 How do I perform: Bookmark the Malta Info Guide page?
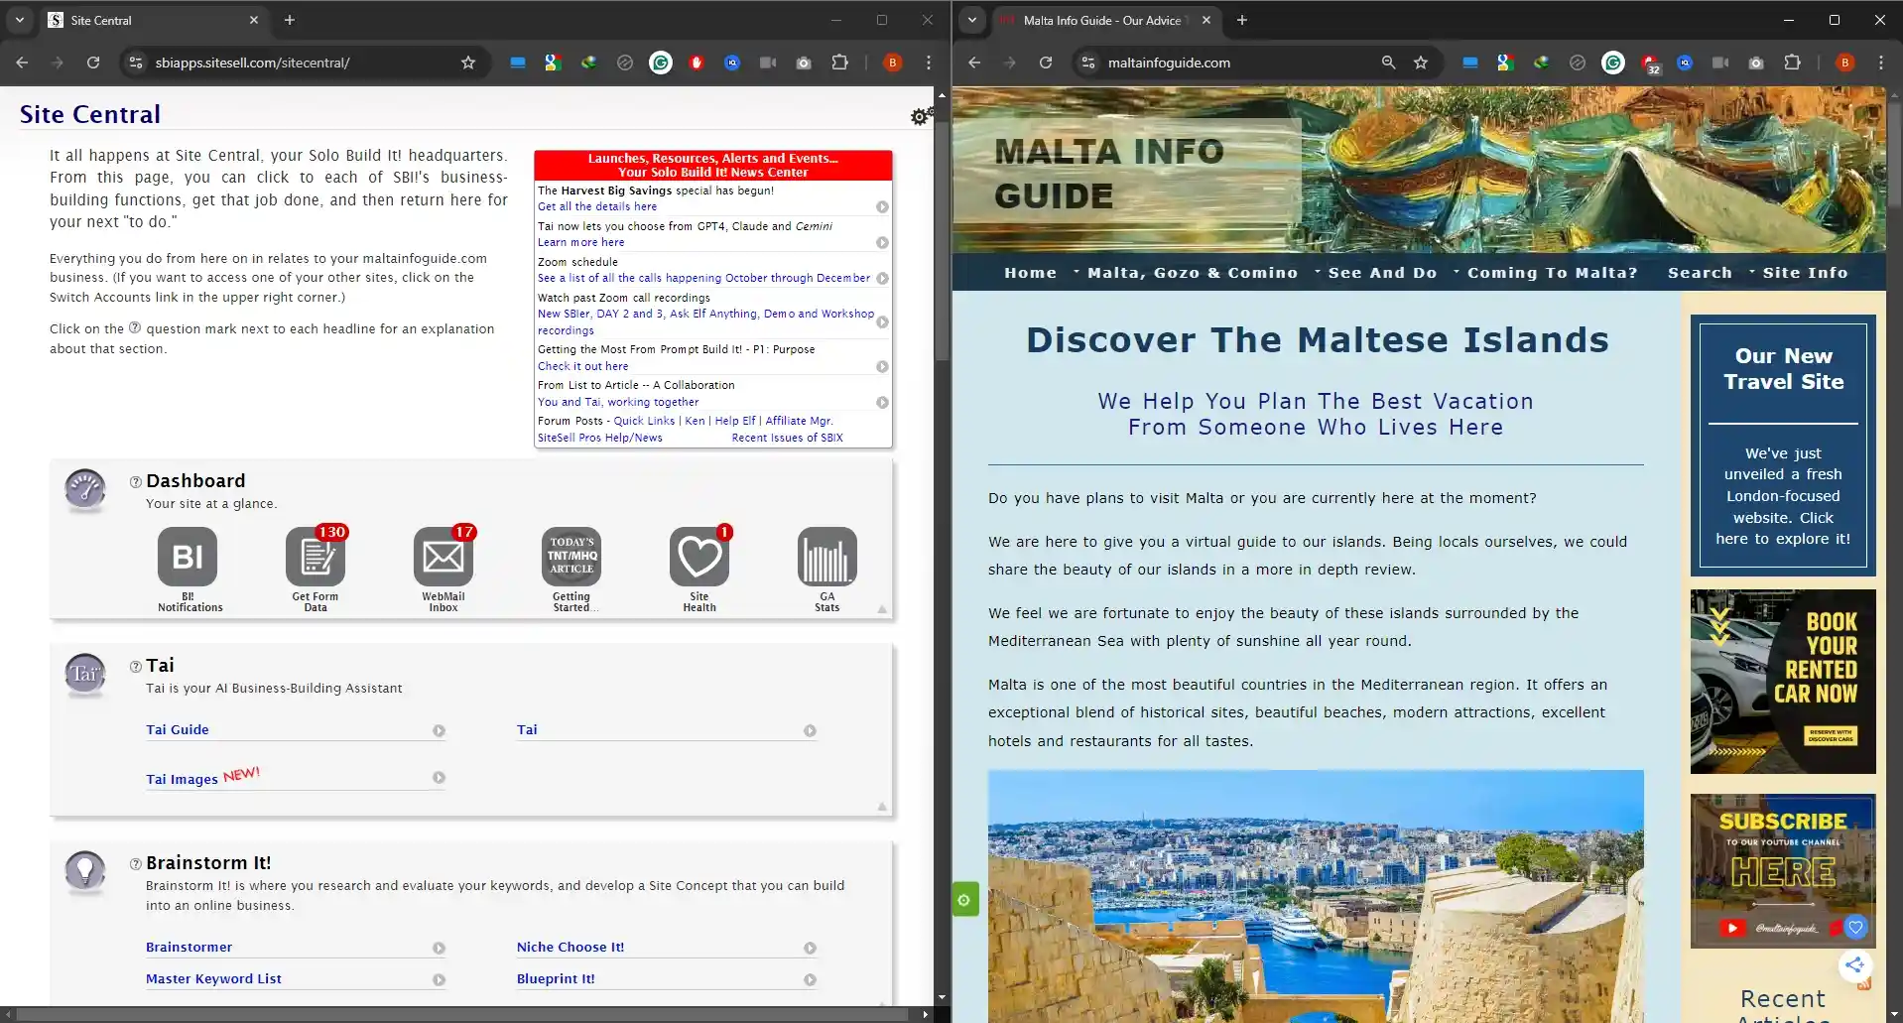1421,62
